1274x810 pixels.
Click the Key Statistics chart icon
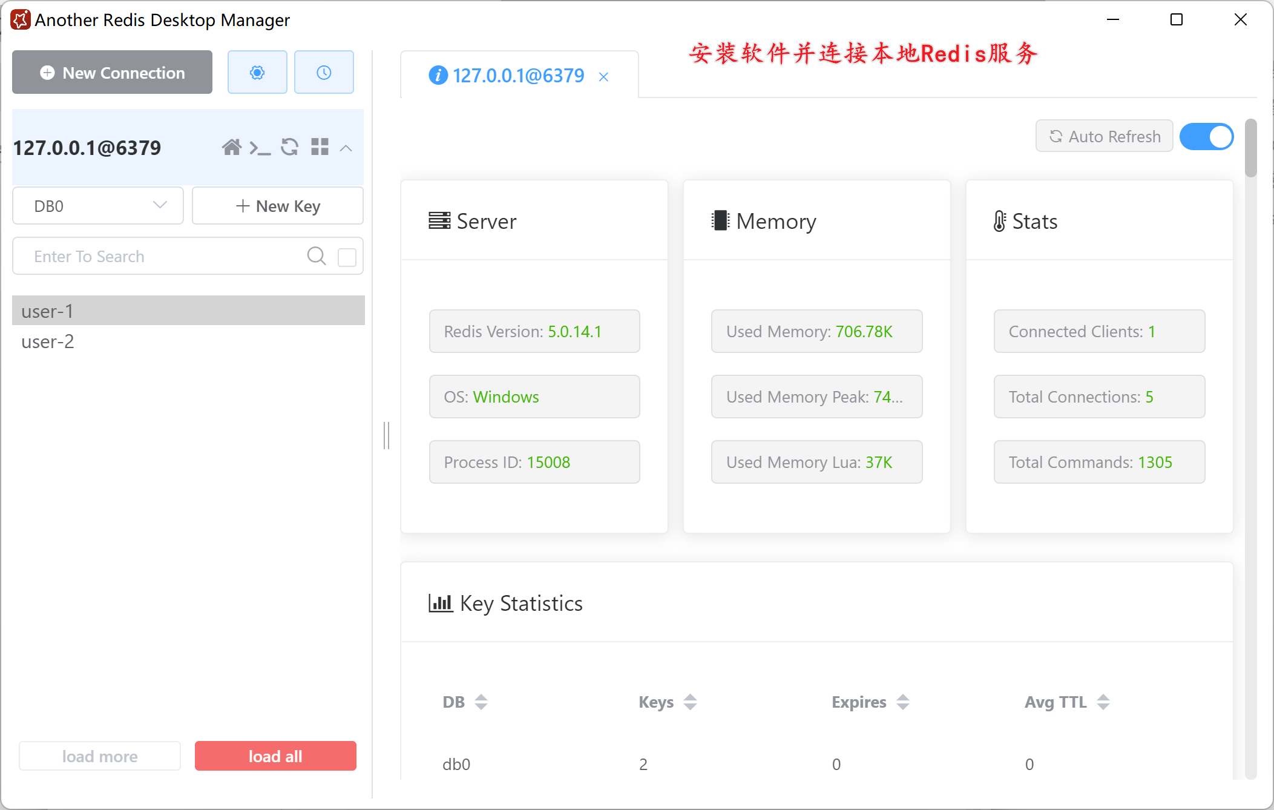pyautogui.click(x=441, y=603)
